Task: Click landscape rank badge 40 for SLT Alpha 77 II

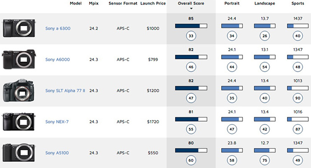Action: tap(265, 98)
